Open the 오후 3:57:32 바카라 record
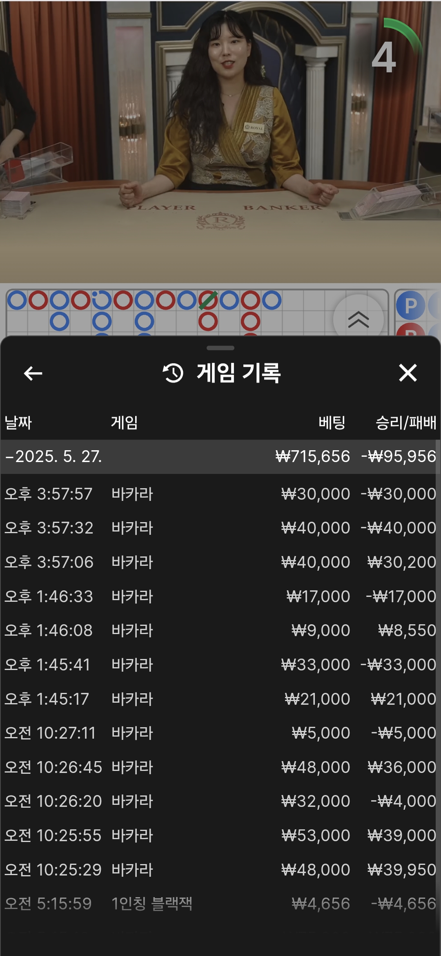 coord(220,528)
